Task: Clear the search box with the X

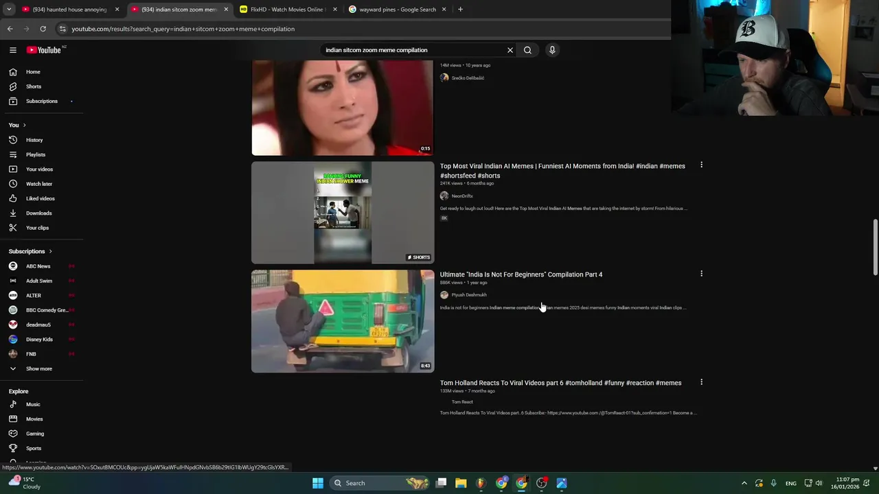Action: tap(510, 50)
